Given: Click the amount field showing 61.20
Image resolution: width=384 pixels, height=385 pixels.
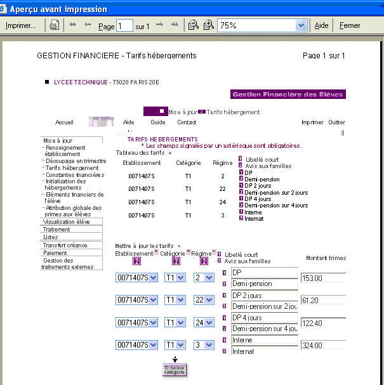Looking at the screenshot, I should coord(323,300).
